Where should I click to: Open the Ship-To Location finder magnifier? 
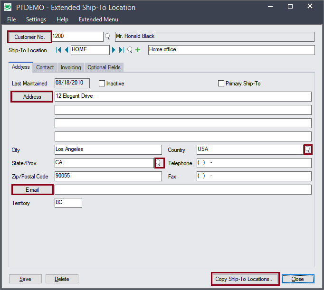tap(130, 50)
